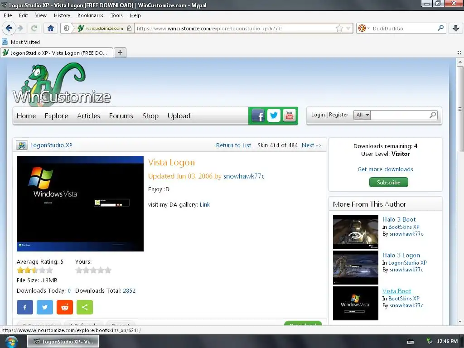Open the Shop navigation item
This screenshot has height=348, width=464.
(x=150, y=116)
